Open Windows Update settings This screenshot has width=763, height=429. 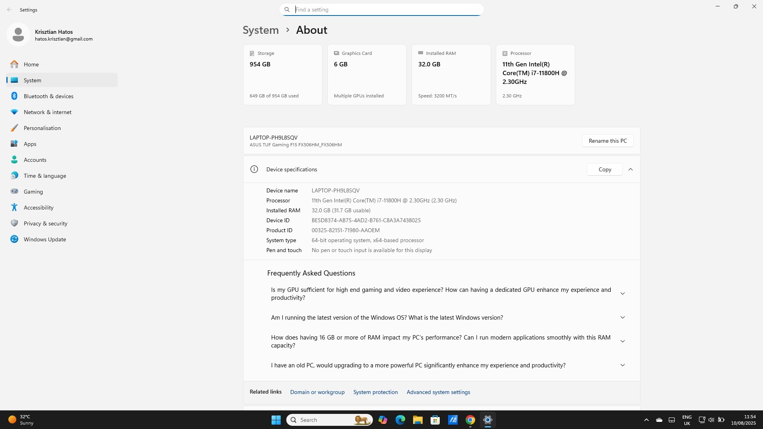pos(62,239)
